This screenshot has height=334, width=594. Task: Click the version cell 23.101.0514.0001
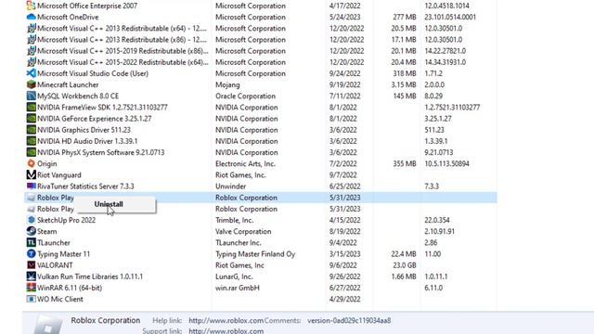pyautogui.click(x=450, y=17)
